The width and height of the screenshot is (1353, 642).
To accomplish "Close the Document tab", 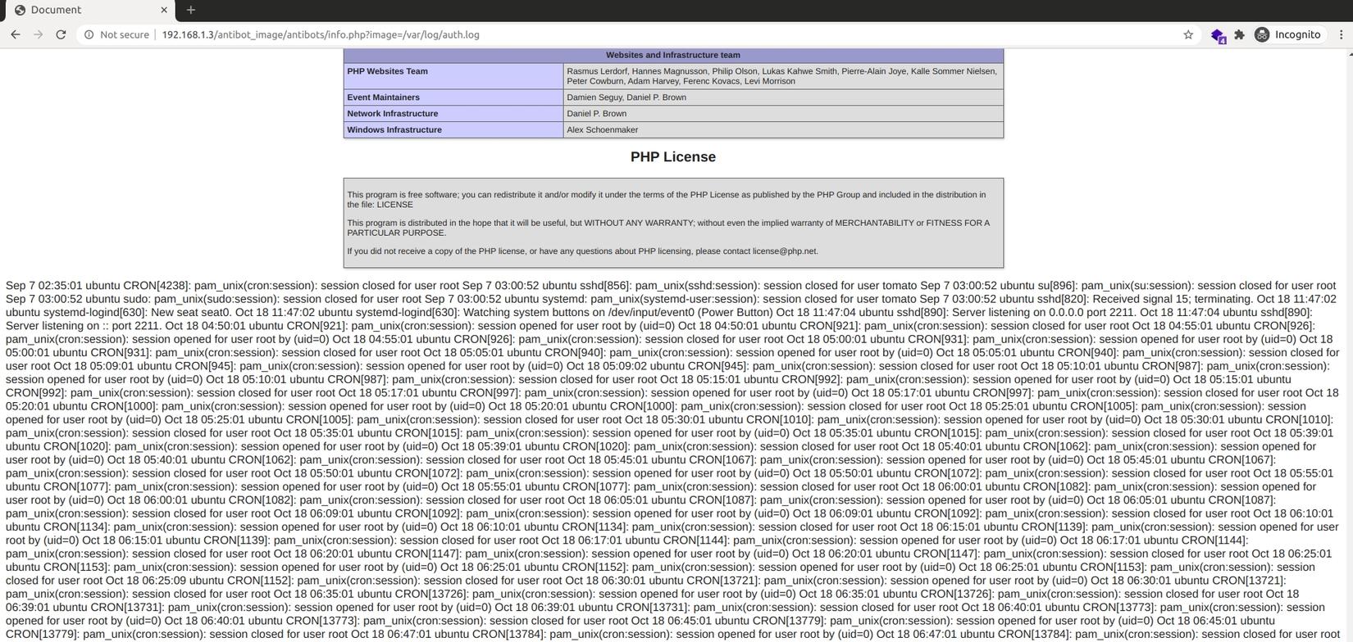I will click(164, 10).
